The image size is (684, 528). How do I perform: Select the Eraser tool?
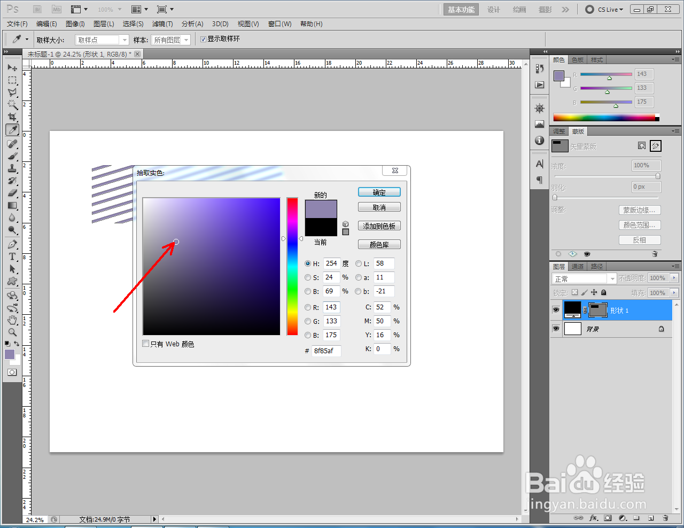click(x=12, y=193)
